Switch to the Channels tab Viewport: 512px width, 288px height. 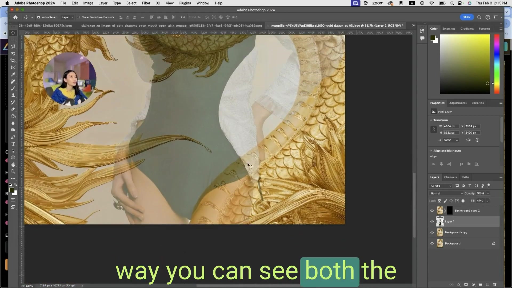point(450,177)
